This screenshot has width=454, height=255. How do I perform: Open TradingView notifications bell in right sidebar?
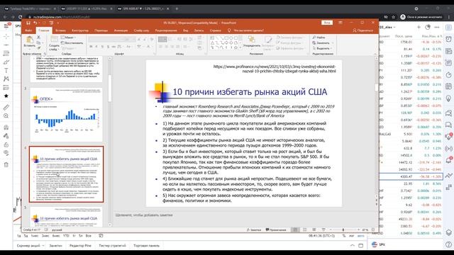(x=449, y=161)
